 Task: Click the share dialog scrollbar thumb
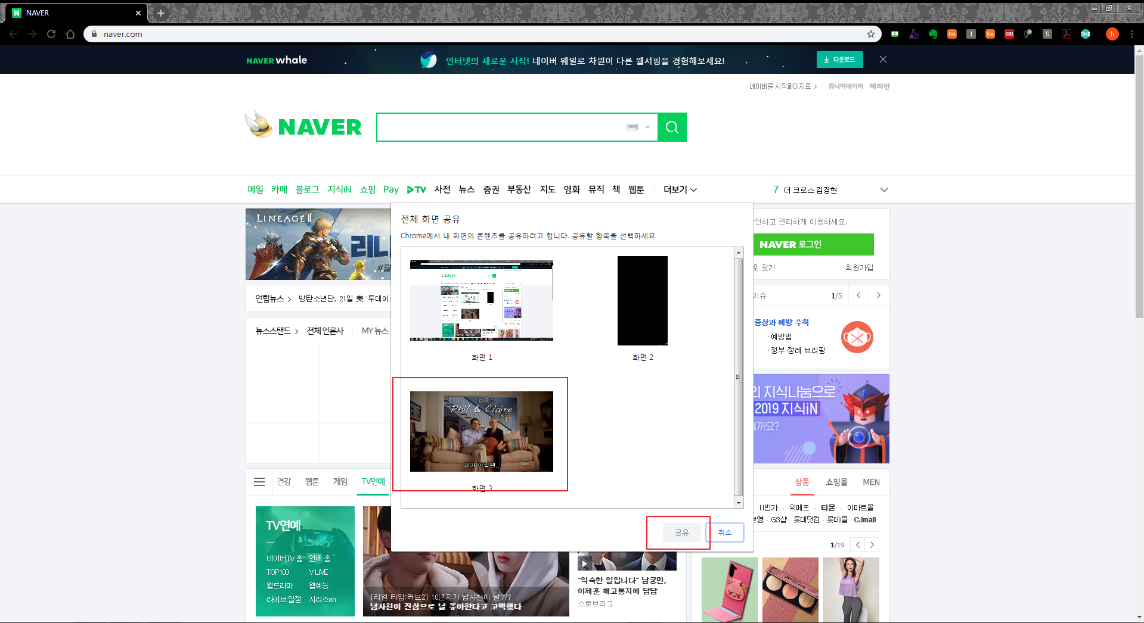click(x=739, y=376)
